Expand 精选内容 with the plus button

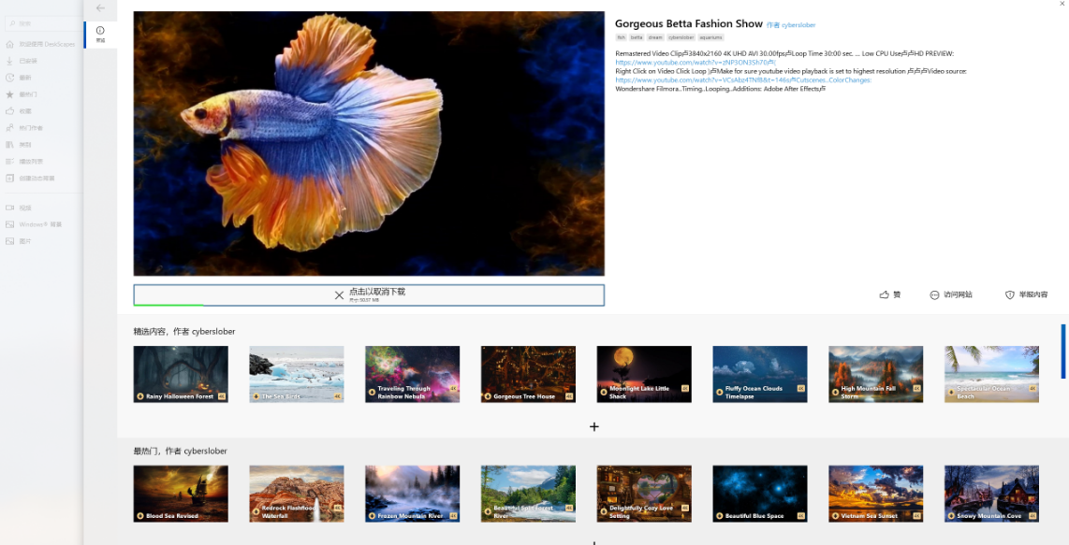593,426
